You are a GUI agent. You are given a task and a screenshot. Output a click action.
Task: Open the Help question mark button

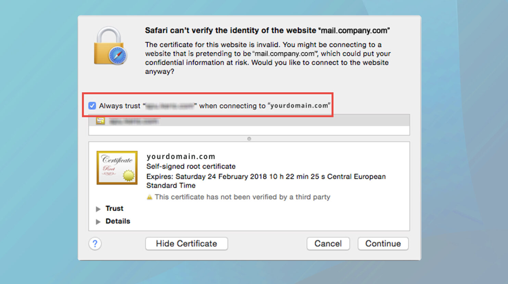coord(95,244)
